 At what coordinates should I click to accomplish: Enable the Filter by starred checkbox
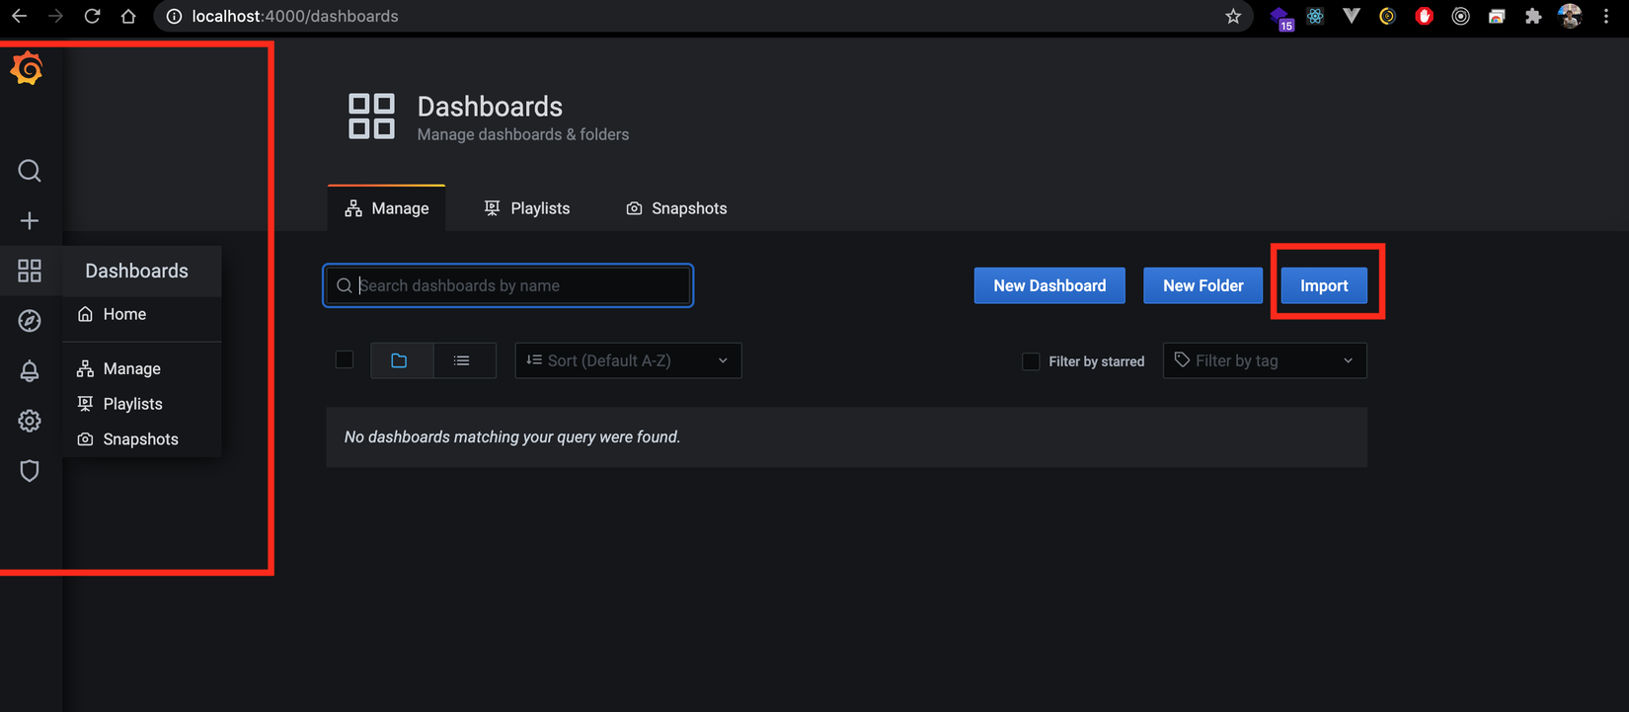coord(1031,361)
